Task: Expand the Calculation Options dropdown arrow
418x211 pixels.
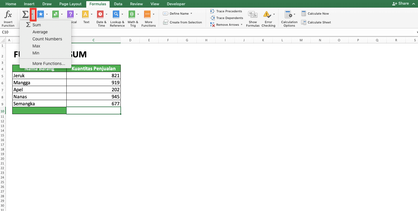Action: pos(294,14)
